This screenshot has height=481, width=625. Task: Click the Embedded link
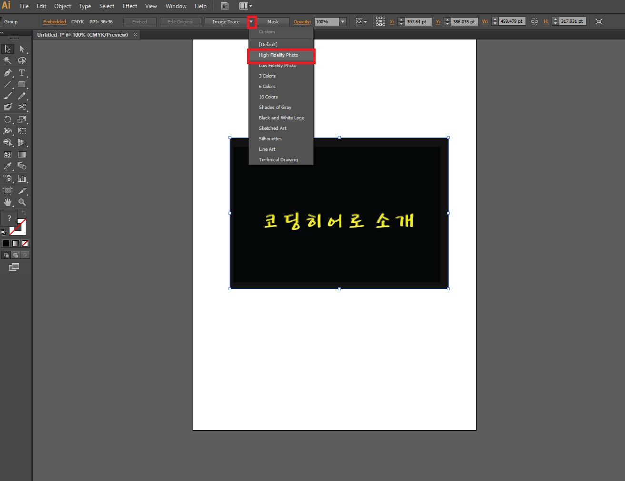click(x=55, y=22)
